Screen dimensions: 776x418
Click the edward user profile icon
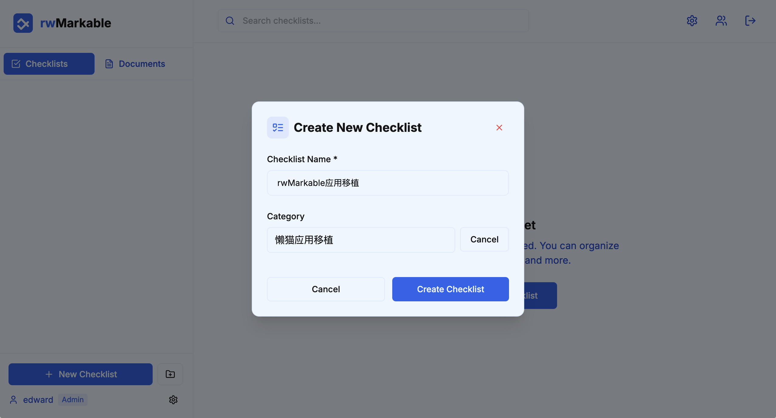pyautogui.click(x=13, y=399)
